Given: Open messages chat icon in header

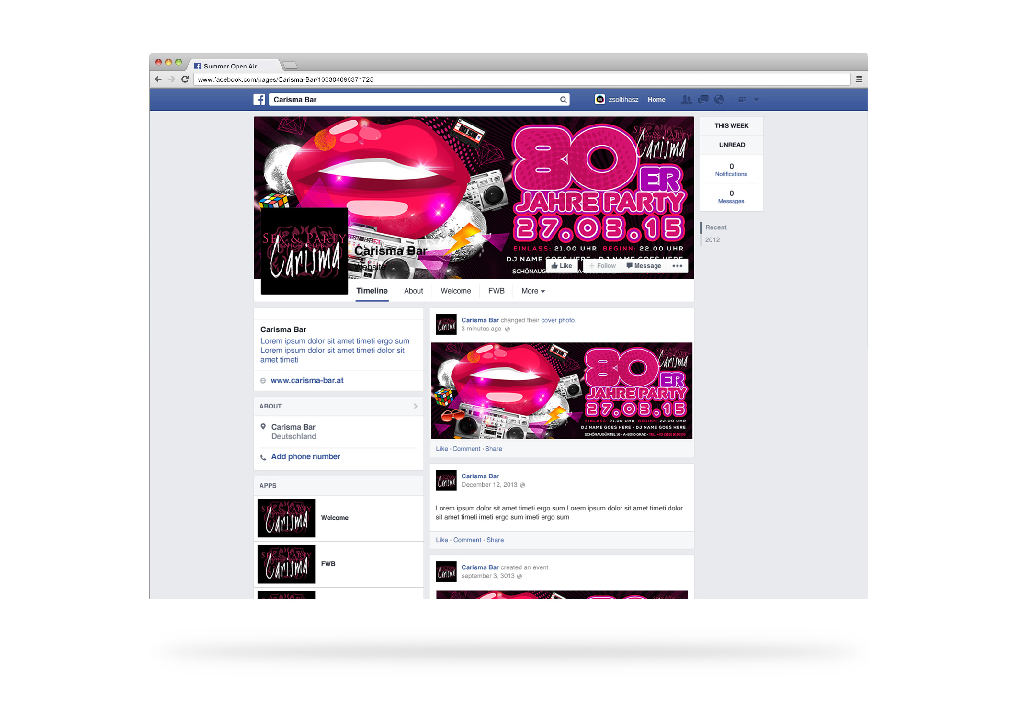Looking at the screenshot, I should [x=703, y=100].
